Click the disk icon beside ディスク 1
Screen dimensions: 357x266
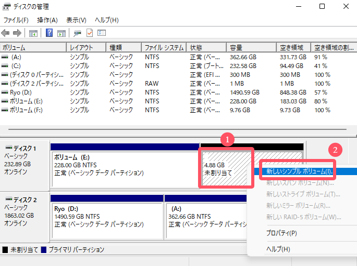click(9, 148)
